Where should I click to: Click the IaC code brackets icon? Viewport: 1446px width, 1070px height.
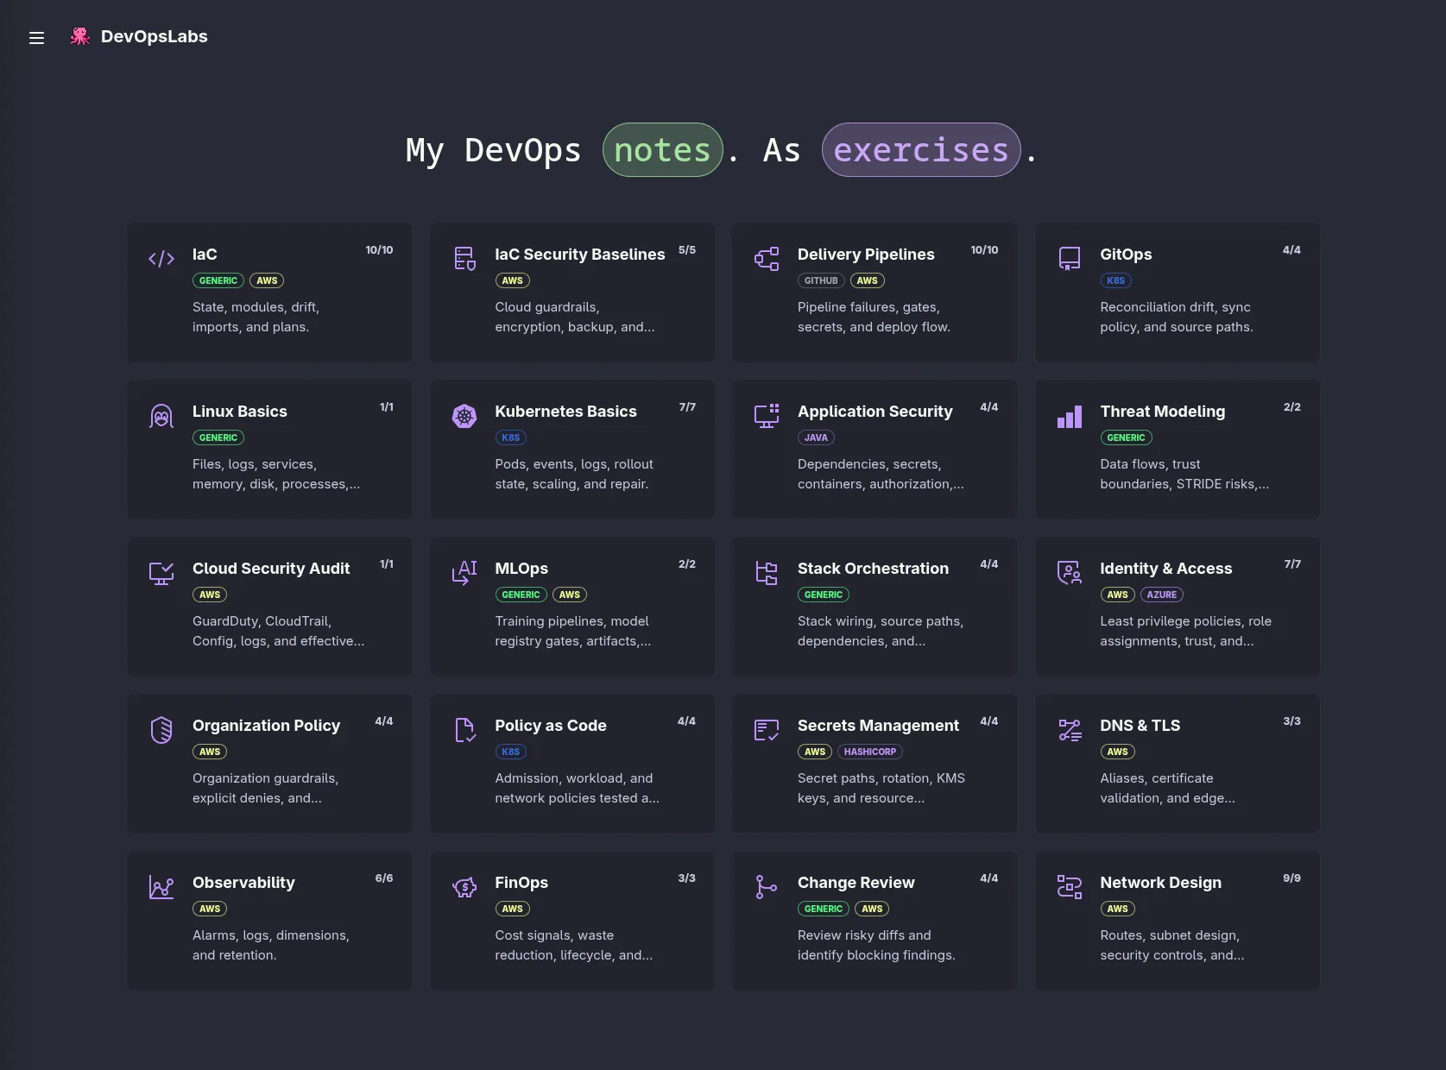tap(161, 258)
